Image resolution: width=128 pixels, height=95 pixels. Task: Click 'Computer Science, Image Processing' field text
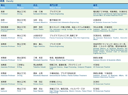pyautogui.click(x=71, y=68)
